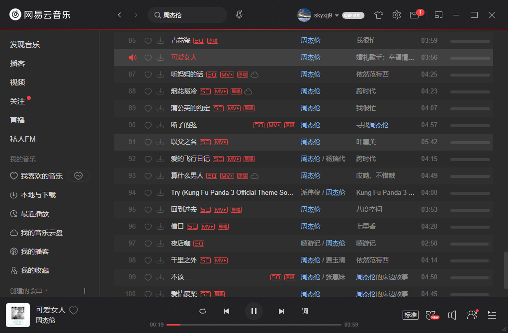
Task: Open artist 杨瑞代 link
Action: (336, 159)
